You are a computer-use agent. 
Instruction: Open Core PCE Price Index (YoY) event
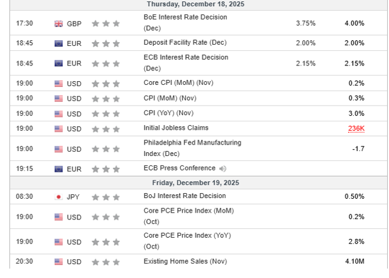(x=187, y=241)
